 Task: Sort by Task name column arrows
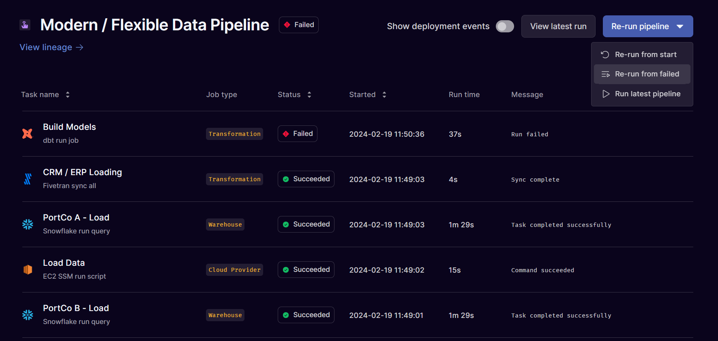pos(68,95)
